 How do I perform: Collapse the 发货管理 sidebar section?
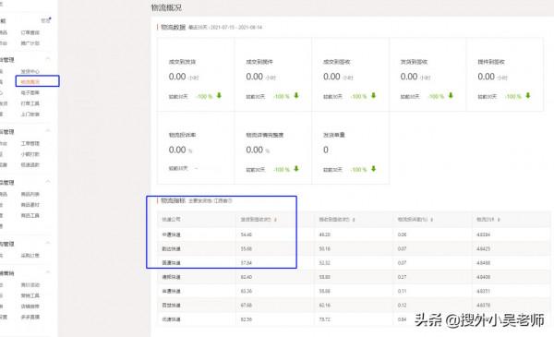coord(48,59)
